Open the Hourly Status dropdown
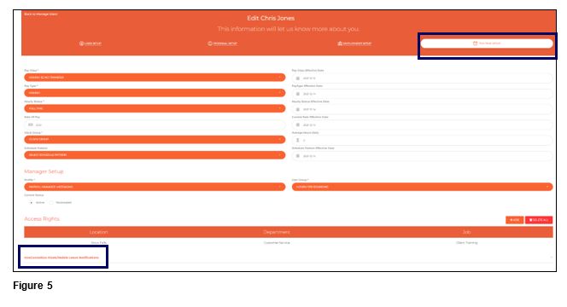Screen dimensions: 567x307 155,108
